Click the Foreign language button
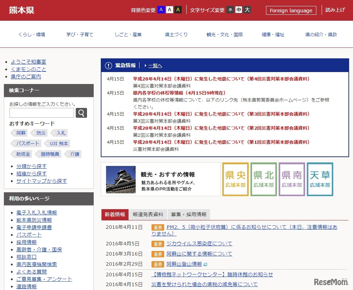Image resolution: width=353 pixels, height=290 pixels. pyautogui.click(x=291, y=10)
